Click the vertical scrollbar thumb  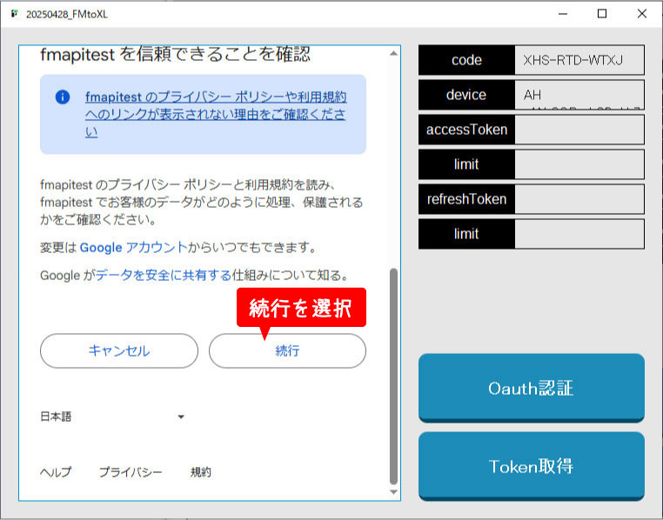click(x=393, y=376)
